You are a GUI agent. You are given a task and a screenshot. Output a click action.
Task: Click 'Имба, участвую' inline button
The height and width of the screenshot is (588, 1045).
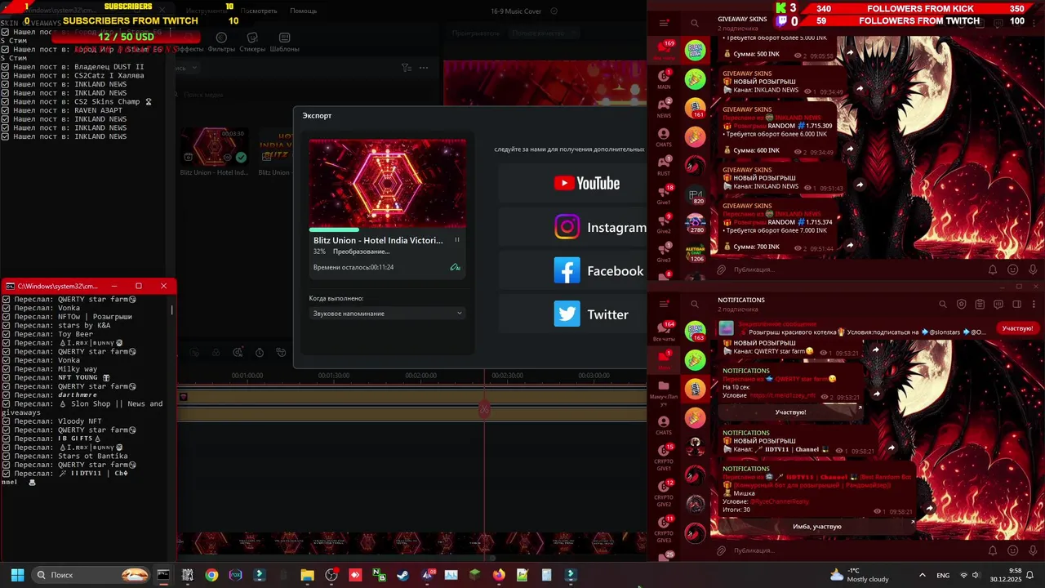point(816,527)
